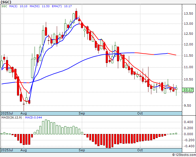Click the MACD(26,12,9) indicator label
196x157 pixels.
pos(12,118)
